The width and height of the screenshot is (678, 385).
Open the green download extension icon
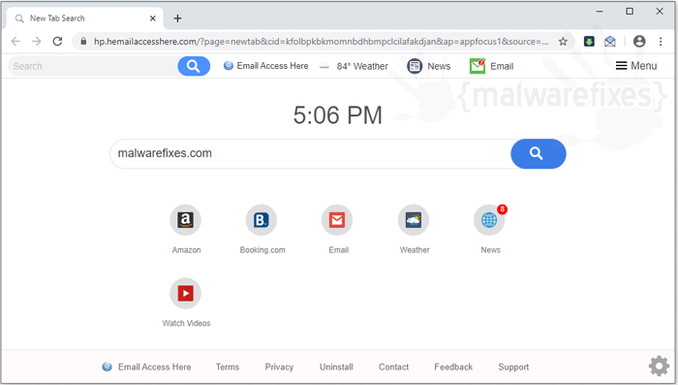tap(589, 42)
